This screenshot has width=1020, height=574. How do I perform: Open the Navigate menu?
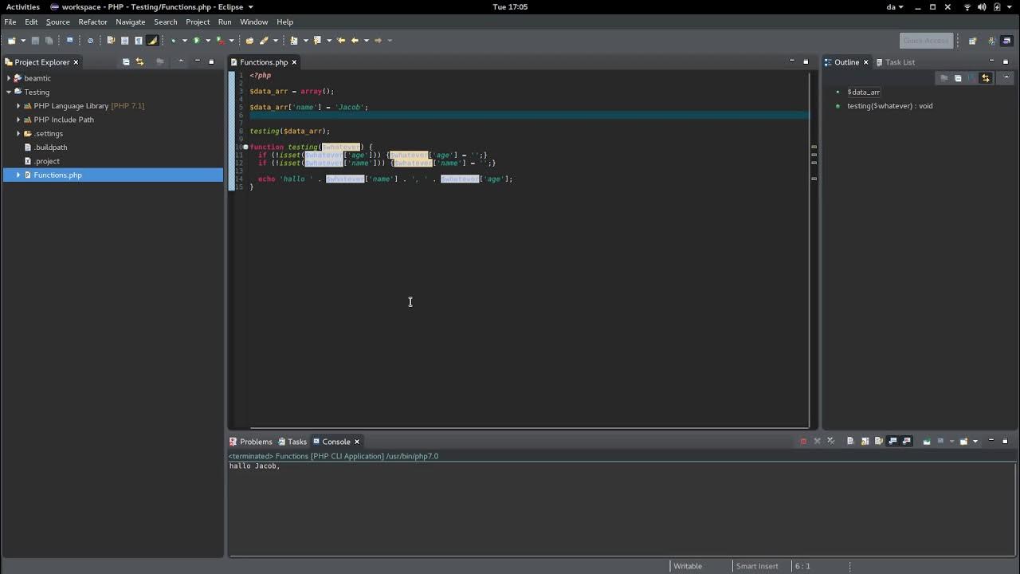[131, 22]
